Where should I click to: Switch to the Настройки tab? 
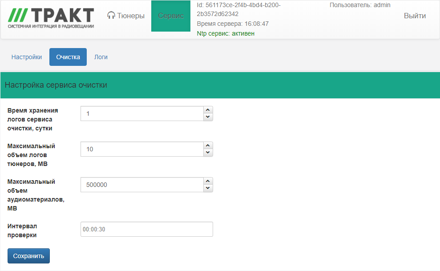point(27,57)
